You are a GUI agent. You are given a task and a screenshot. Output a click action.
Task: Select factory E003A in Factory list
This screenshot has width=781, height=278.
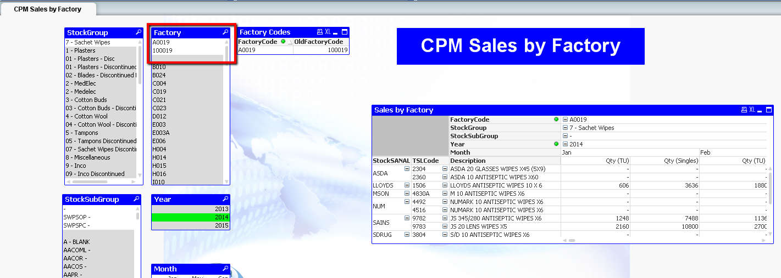(x=187, y=133)
